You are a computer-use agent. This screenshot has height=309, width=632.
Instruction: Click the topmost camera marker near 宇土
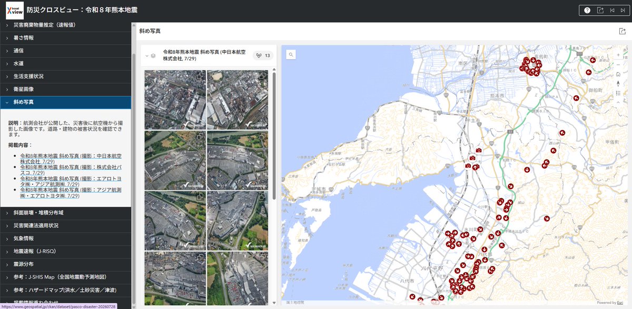[479, 151]
